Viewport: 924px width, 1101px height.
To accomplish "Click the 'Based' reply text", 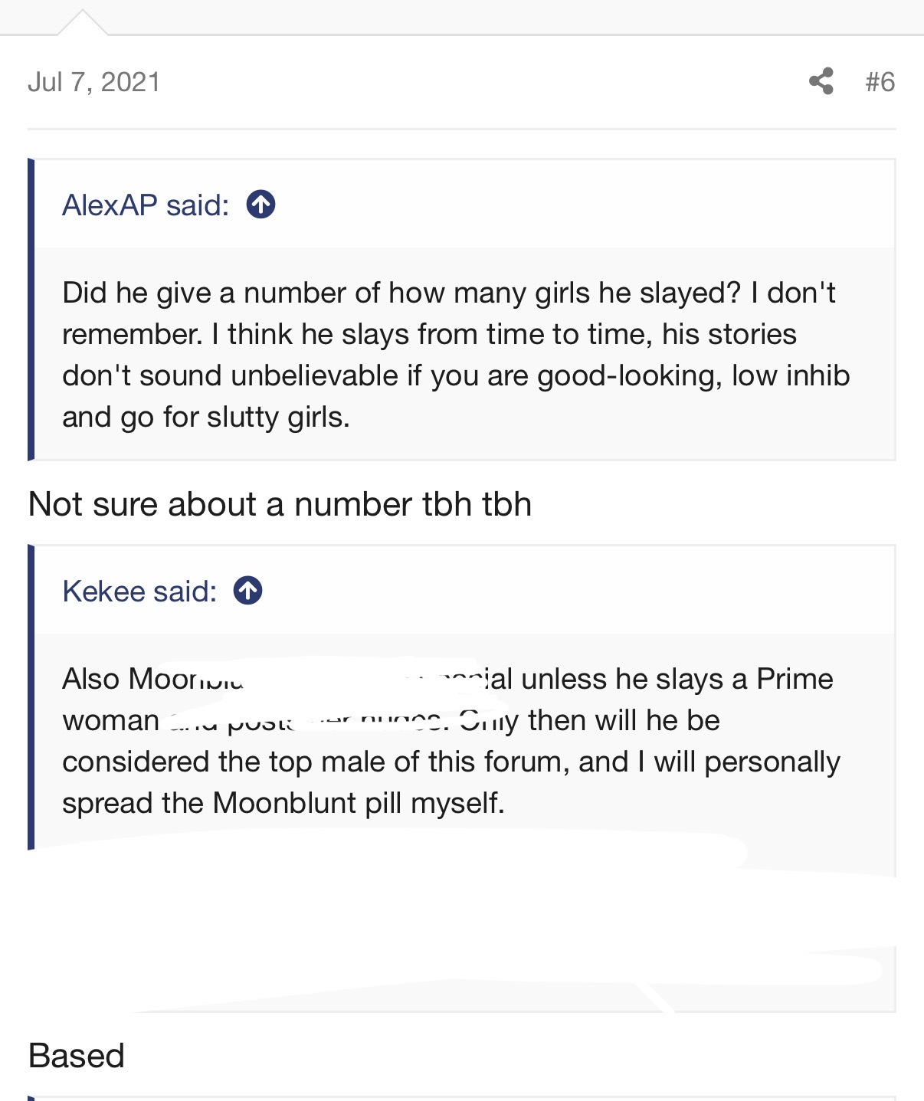I will tap(76, 1056).
